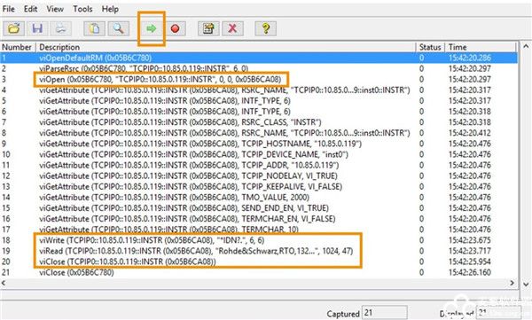
Task: Sort by the Time column header
Action: coord(481,47)
